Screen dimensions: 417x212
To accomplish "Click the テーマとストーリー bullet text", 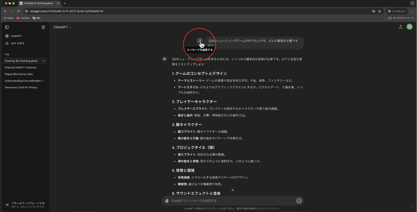I will click(235, 81).
